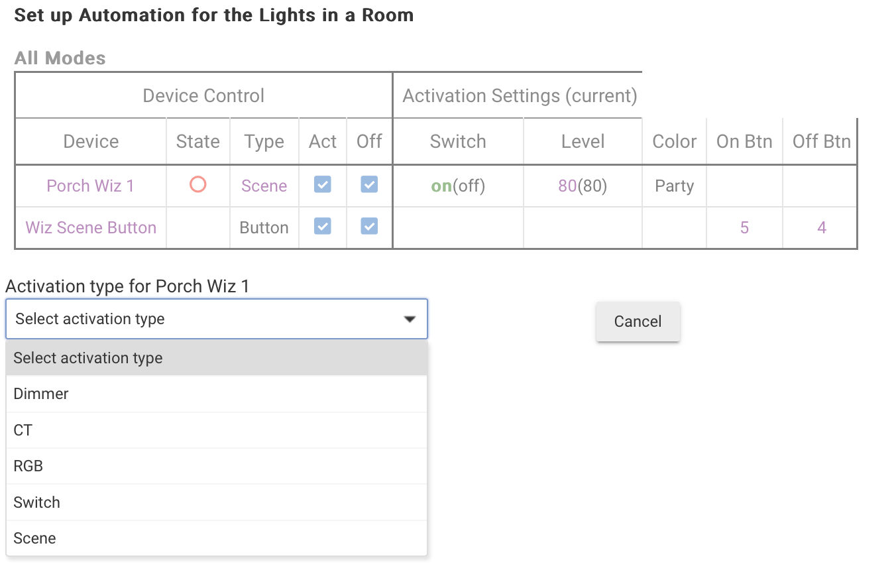Toggle Off checkbox for Porch Wiz 1

(369, 185)
